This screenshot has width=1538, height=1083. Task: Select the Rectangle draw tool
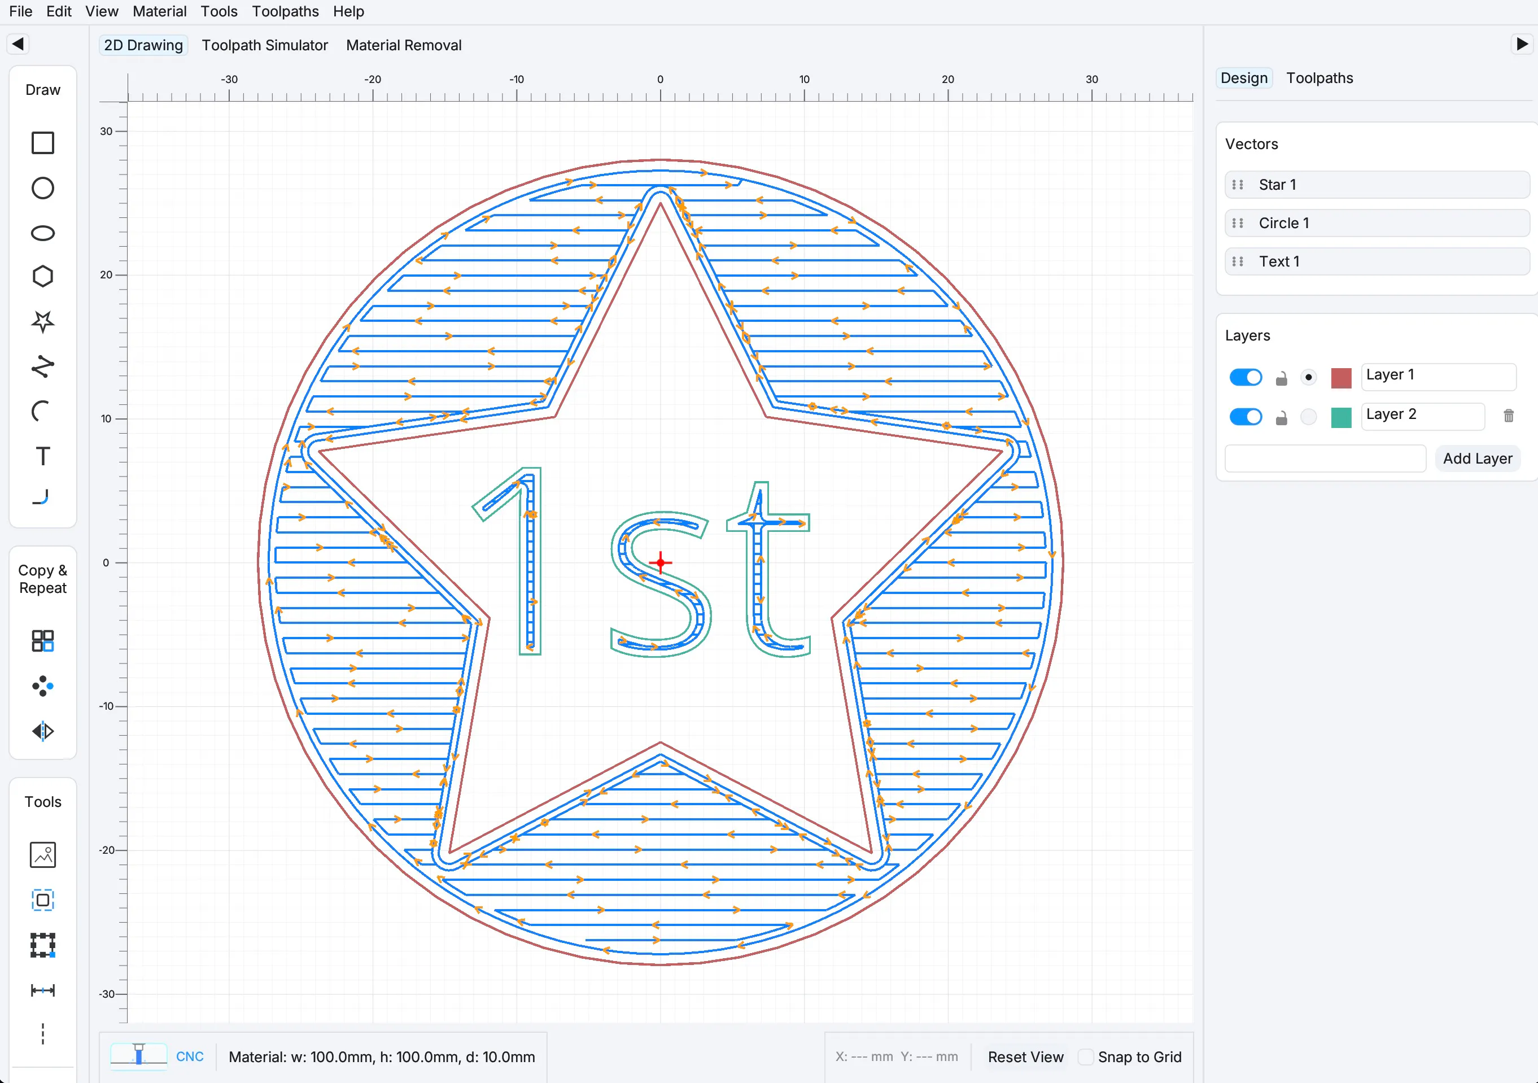click(x=43, y=143)
